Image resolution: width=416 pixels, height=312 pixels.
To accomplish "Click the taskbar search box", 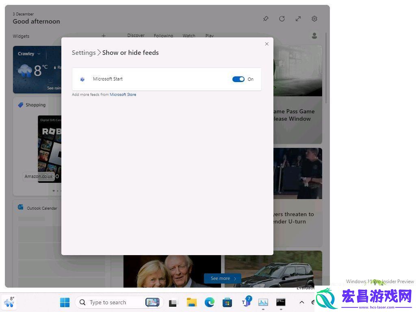I will (x=119, y=302).
